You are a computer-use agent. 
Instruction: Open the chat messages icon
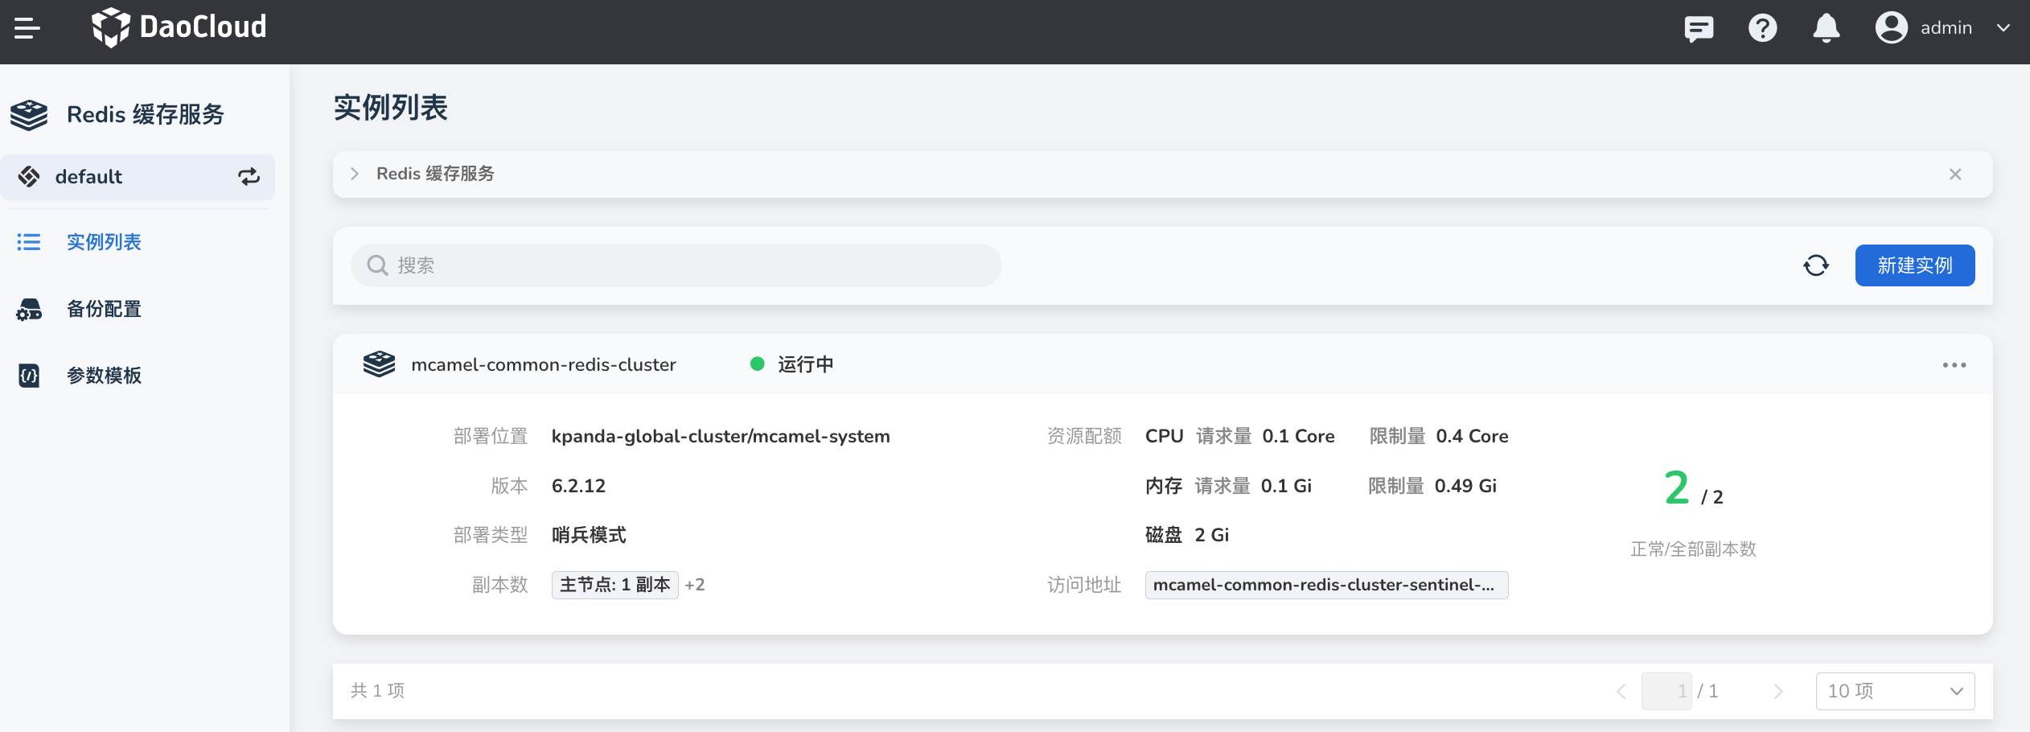(x=1698, y=28)
